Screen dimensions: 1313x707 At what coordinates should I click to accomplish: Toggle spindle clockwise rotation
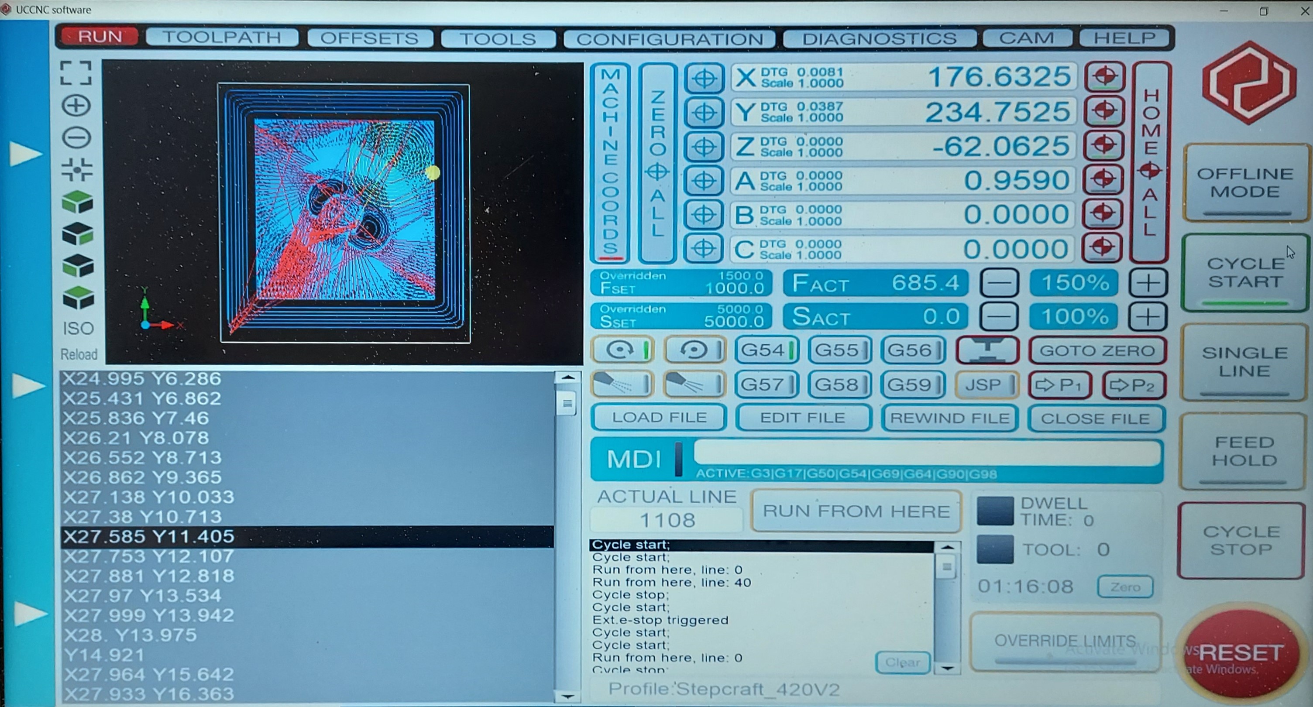622,350
